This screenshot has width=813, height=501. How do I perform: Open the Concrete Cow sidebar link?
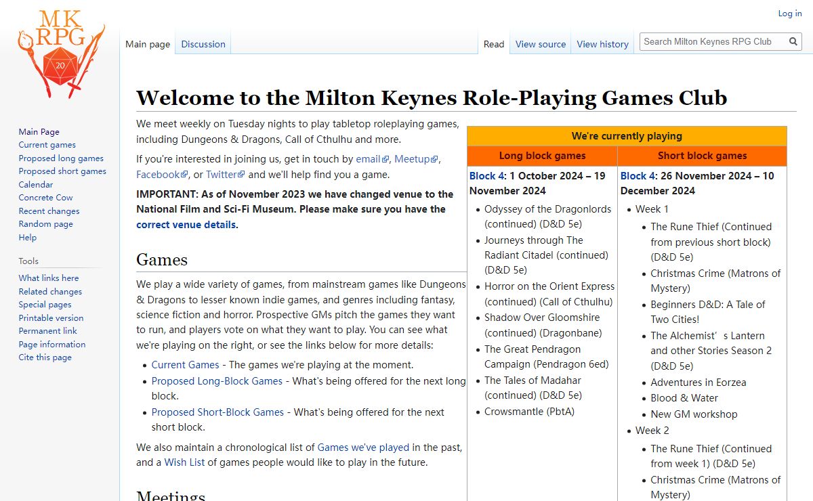click(45, 198)
